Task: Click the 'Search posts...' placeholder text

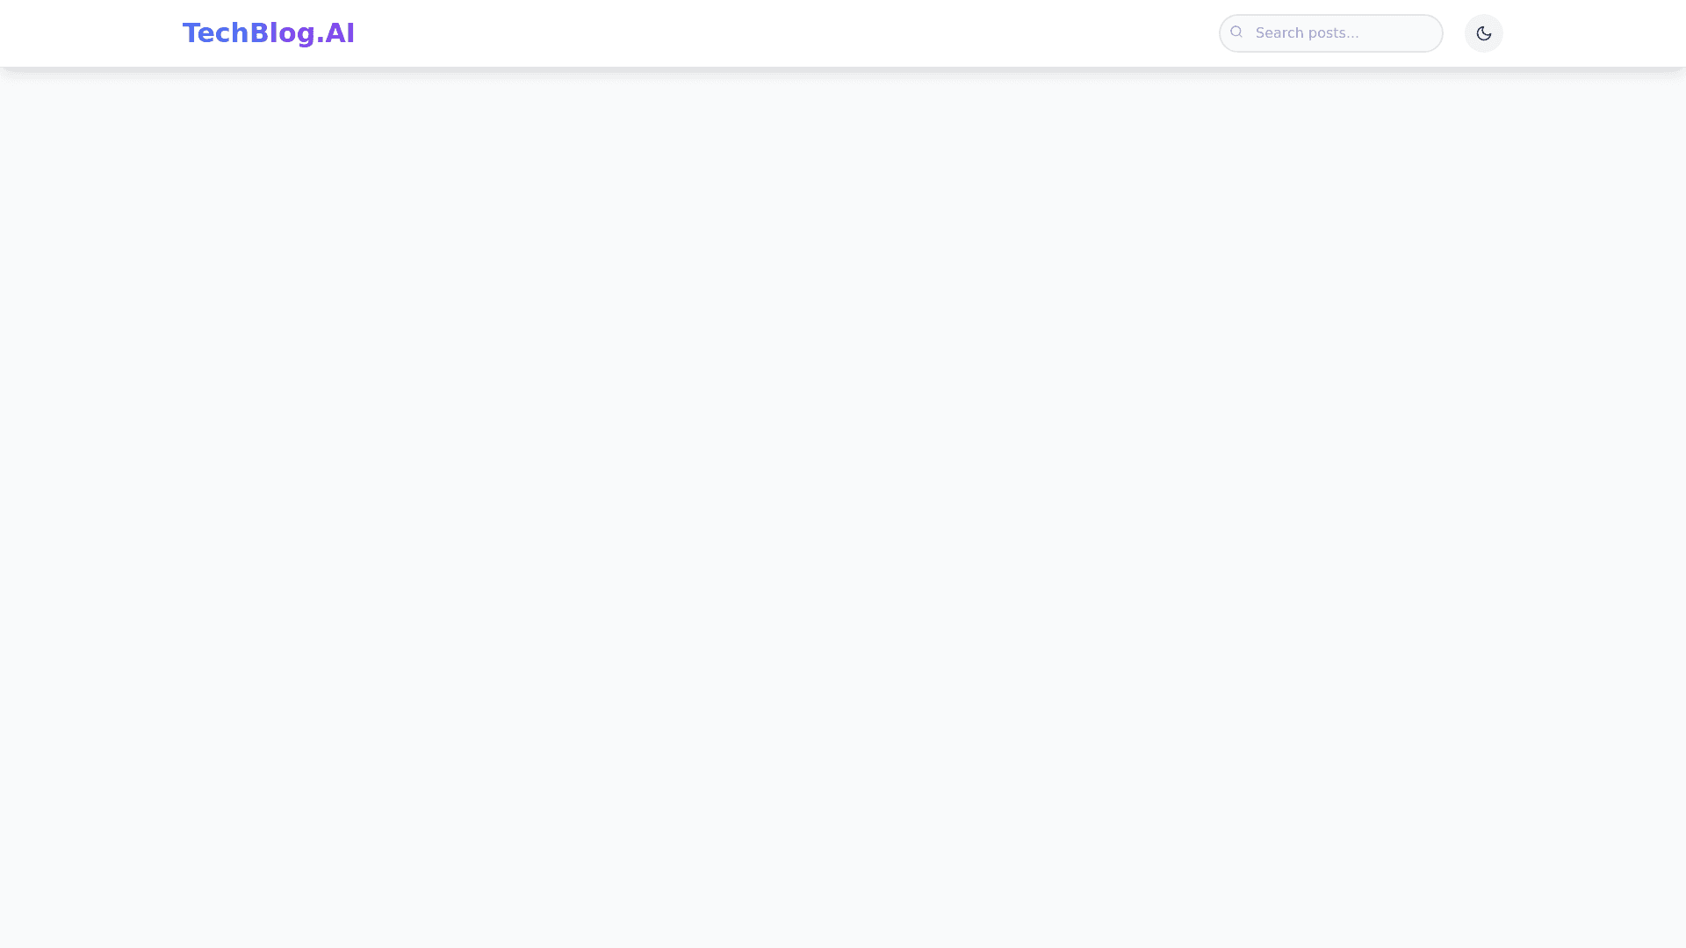Action: point(1307,33)
